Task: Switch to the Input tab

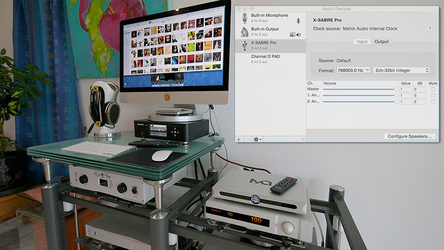Action: [362, 42]
